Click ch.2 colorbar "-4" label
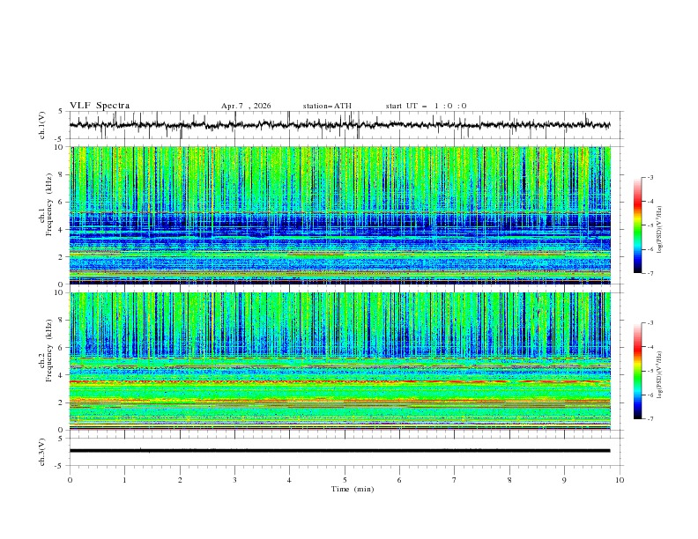The image size is (698, 539). coord(650,347)
